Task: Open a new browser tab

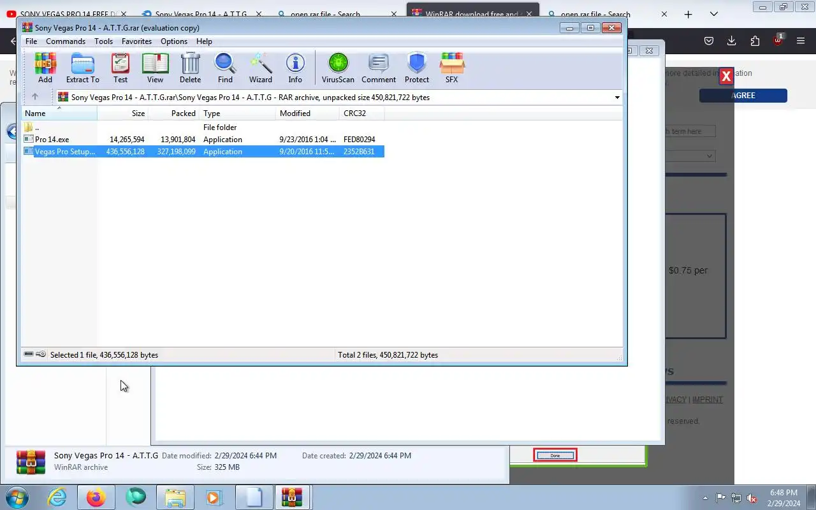Action: 688,14
